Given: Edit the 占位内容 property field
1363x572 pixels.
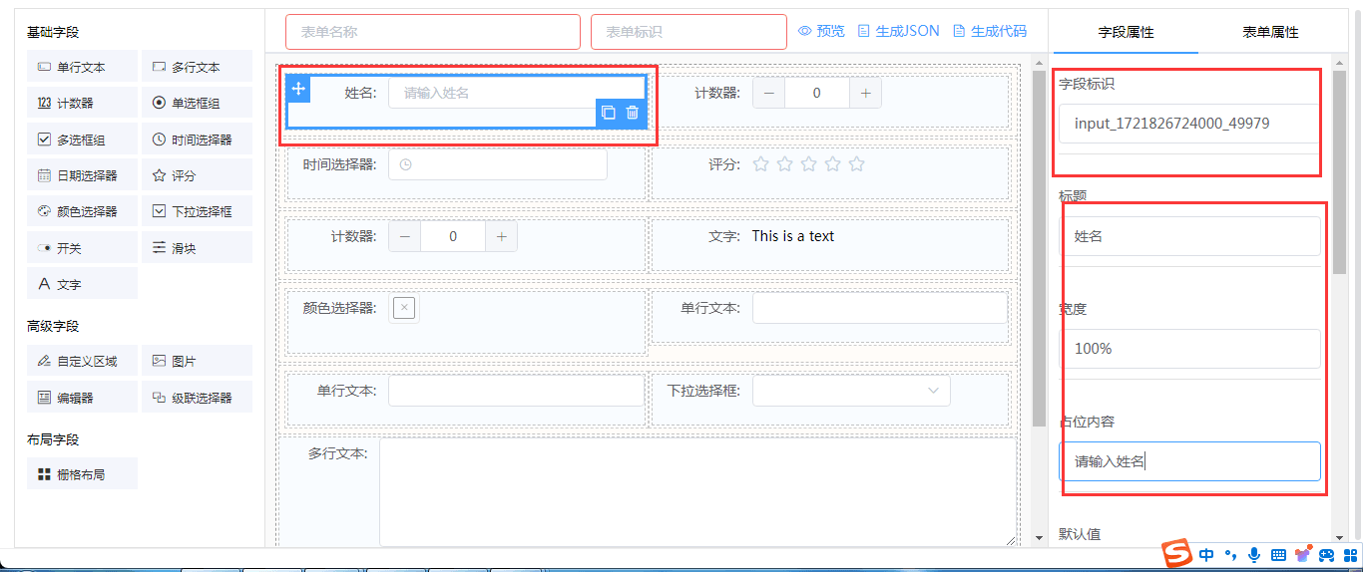Looking at the screenshot, I should click(1189, 461).
